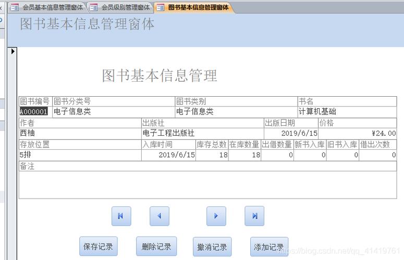
Task: Click the 图书基本信息管理 form heading
Action: [160, 75]
